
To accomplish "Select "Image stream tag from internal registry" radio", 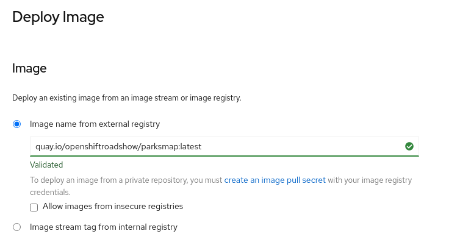I will 17,227.
